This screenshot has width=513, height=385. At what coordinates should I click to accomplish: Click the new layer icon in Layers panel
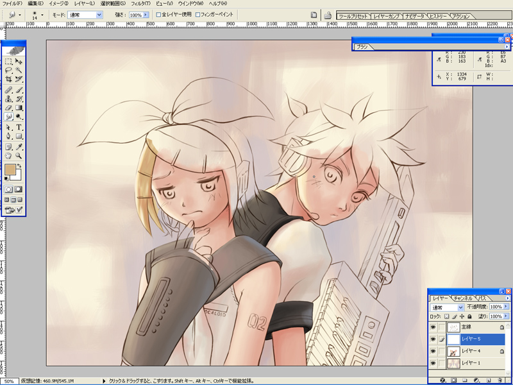pyautogui.click(x=488, y=381)
